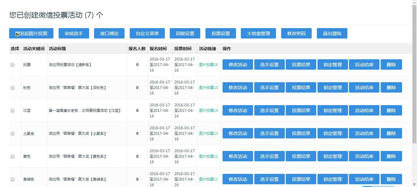417x187 pixels.
Task: Delete the 草绿色 activity
Action: pos(391,179)
